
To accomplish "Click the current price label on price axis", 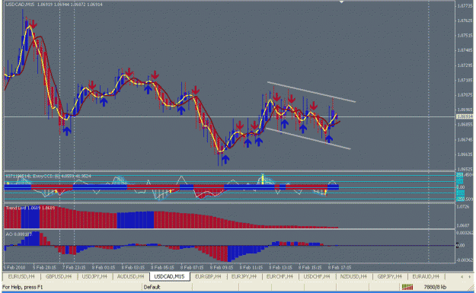I will [x=465, y=116].
